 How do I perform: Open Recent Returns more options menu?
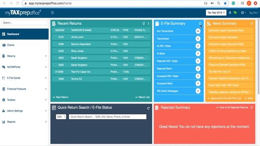click(148, 24)
